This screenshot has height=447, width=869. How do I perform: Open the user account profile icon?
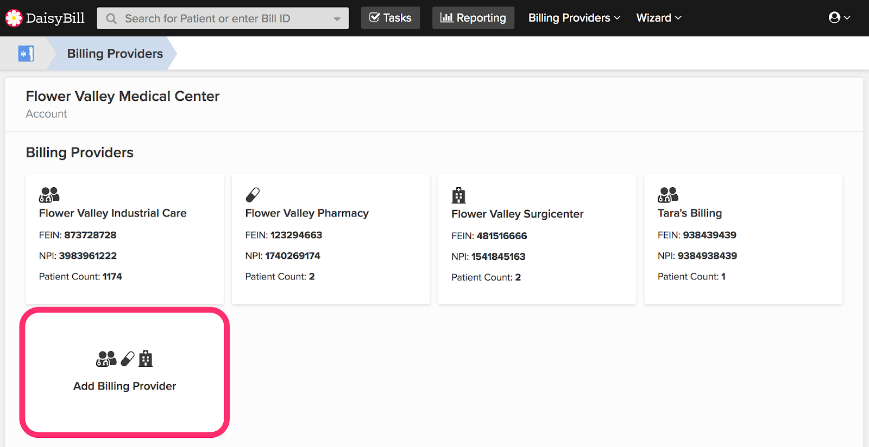pyautogui.click(x=839, y=18)
